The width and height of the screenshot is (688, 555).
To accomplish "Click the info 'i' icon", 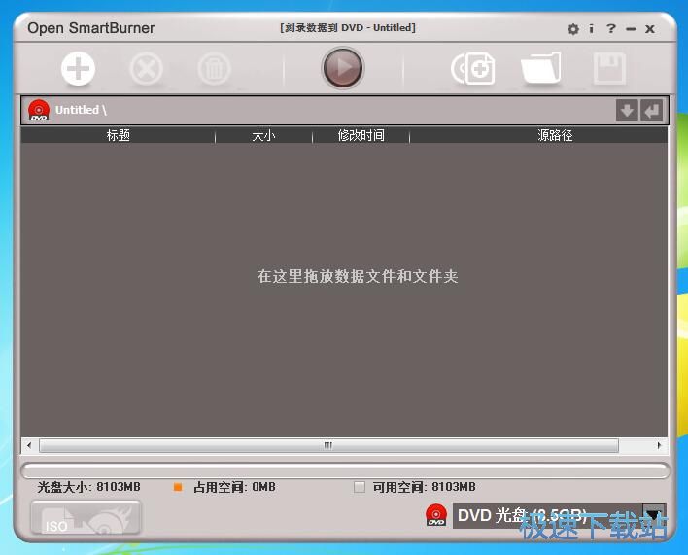I will tap(592, 29).
